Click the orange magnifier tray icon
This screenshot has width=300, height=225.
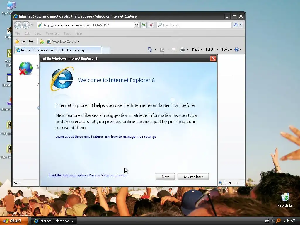pos(278,221)
